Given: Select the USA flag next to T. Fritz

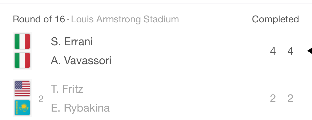Looking at the screenshot, I should (22, 89).
